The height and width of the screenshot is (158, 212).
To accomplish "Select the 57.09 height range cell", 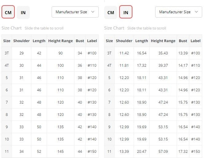I will [x=163, y=152].
